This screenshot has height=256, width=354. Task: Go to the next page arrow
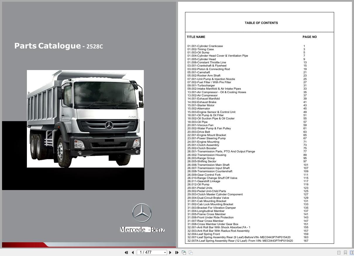click(x=170, y=252)
